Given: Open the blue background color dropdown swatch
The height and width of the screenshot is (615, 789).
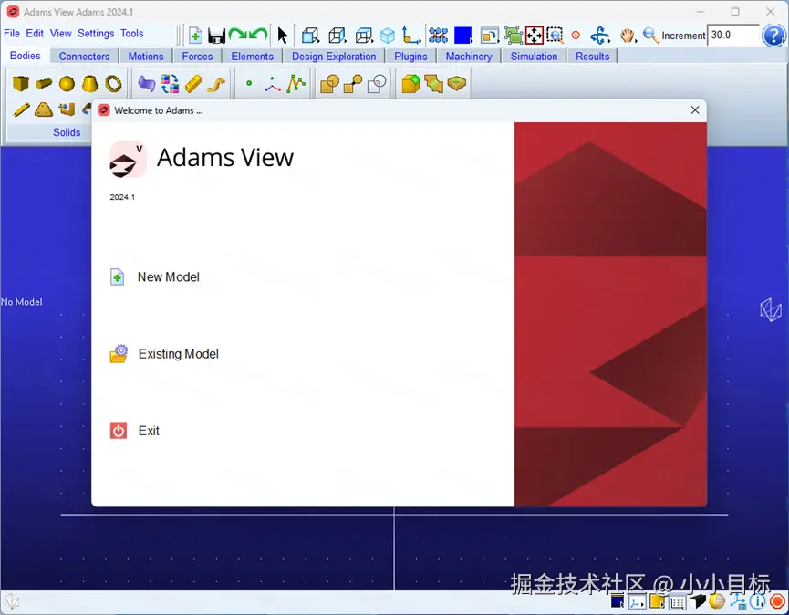Looking at the screenshot, I should pyautogui.click(x=462, y=36).
